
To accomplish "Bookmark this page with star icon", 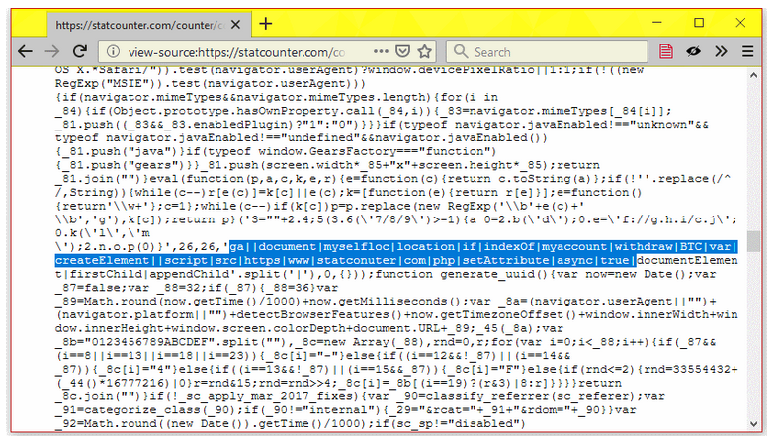I will coord(424,51).
